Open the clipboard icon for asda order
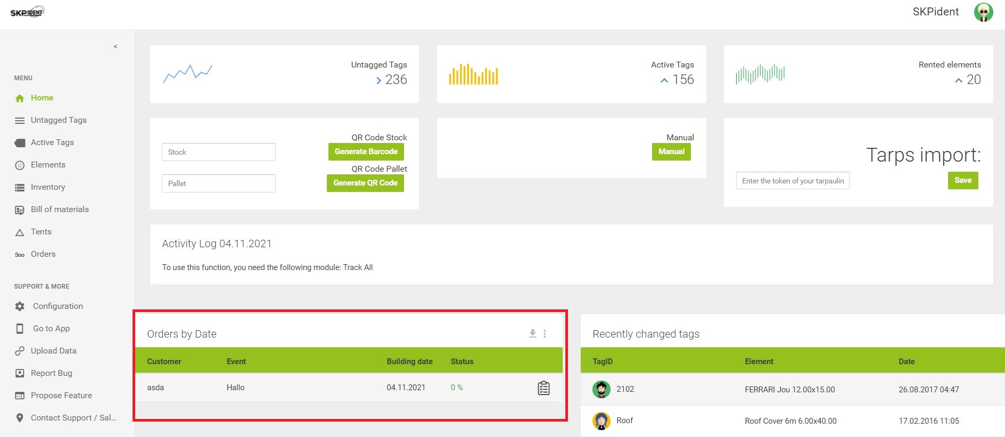The image size is (1005, 437). 543,388
